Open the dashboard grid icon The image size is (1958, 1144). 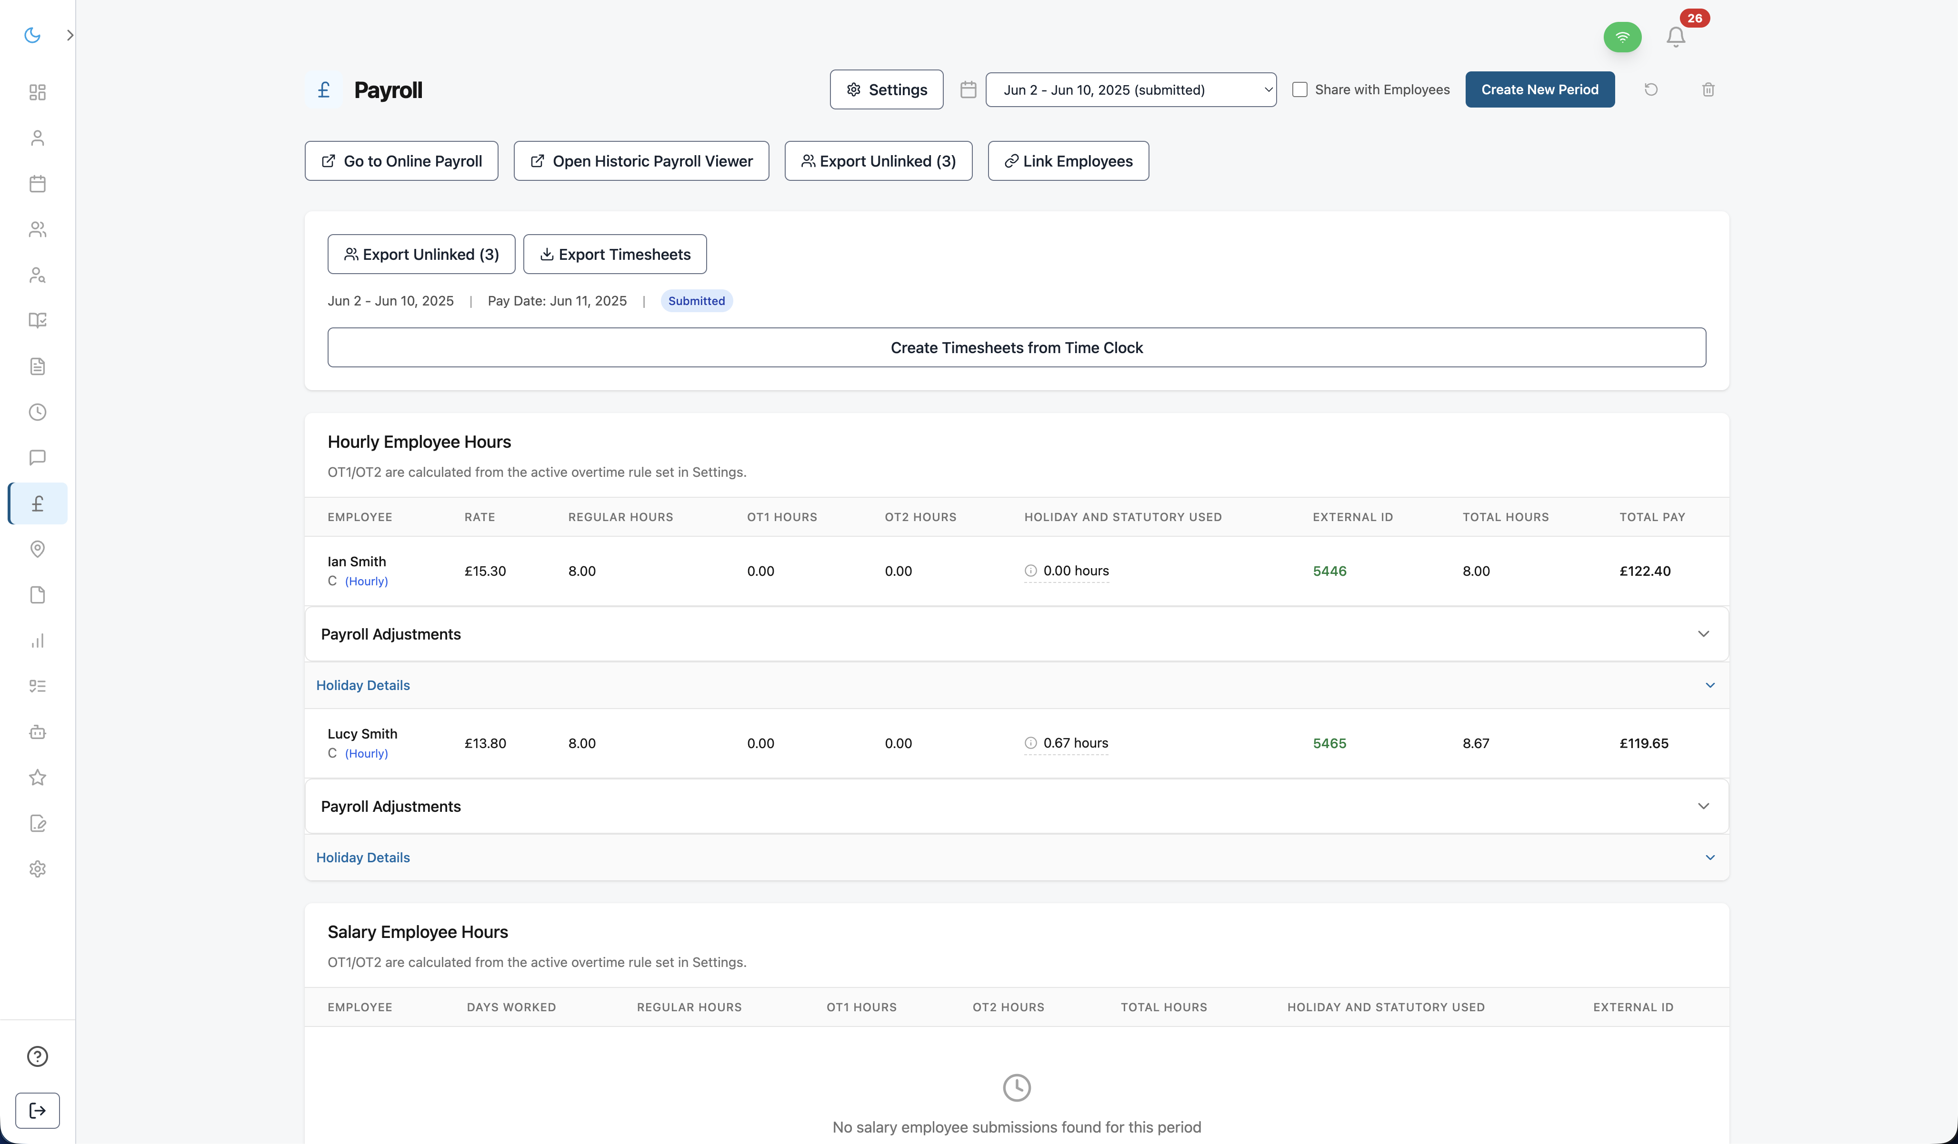(x=37, y=92)
